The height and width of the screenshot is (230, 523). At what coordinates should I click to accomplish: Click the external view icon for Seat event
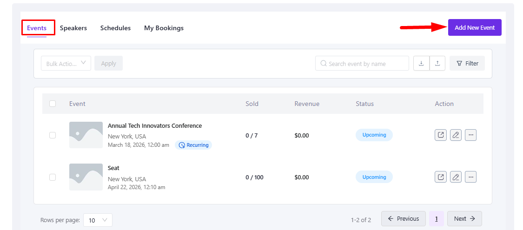tap(441, 177)
